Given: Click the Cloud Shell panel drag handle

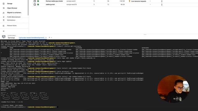Looking at the screenshot, I should pyautogui.click(x=145, y=34).
